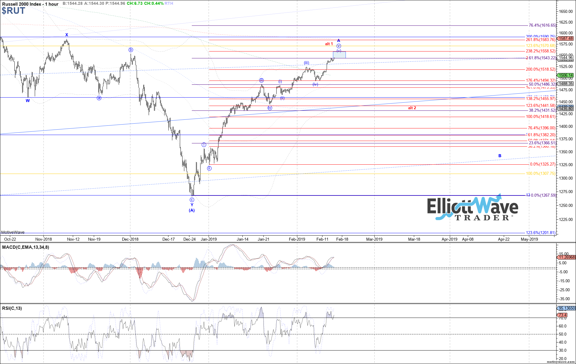
Task: Click the W wave label at the low
Action: 28,101
